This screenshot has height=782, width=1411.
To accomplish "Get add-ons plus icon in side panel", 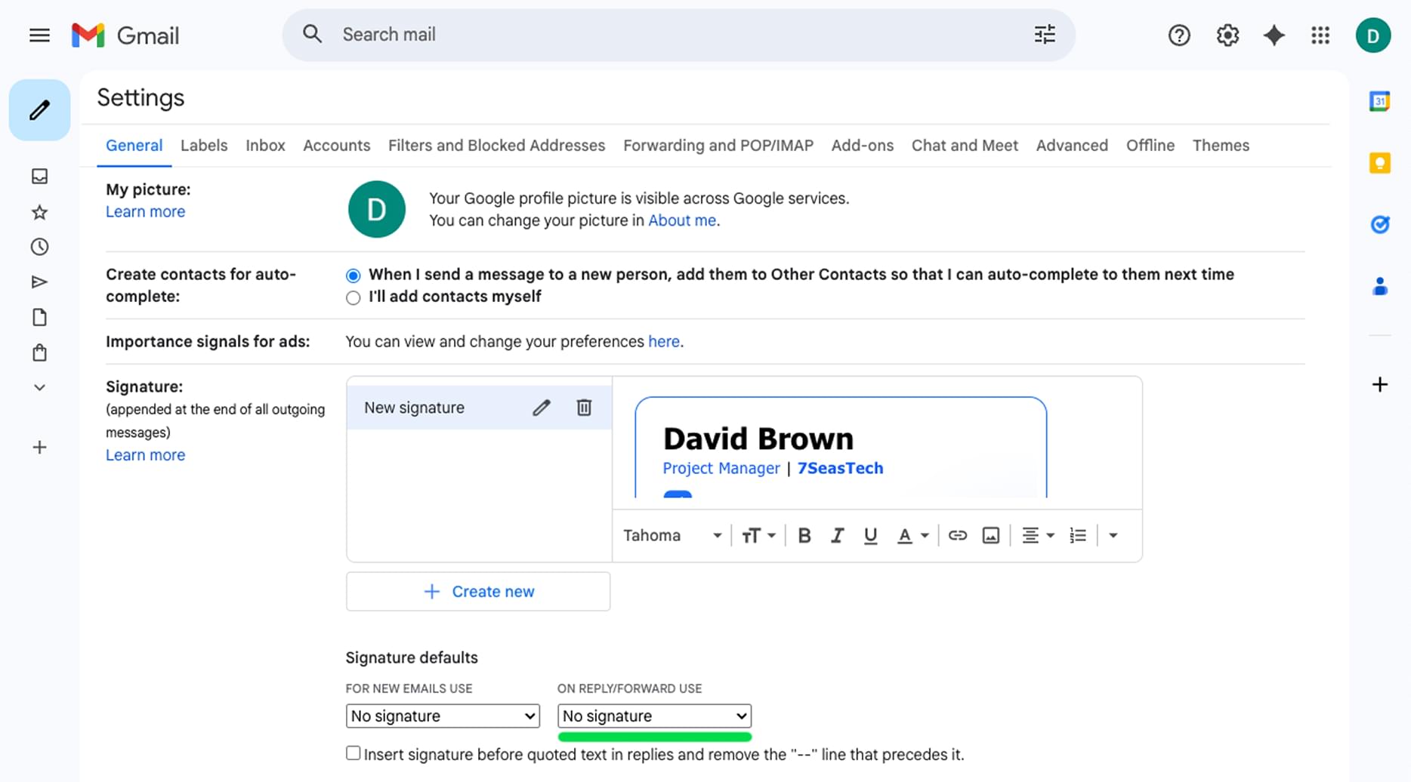I will click(1379, 384).
